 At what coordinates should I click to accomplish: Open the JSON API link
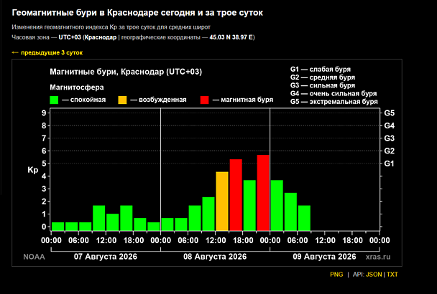(x=374, y=274)
